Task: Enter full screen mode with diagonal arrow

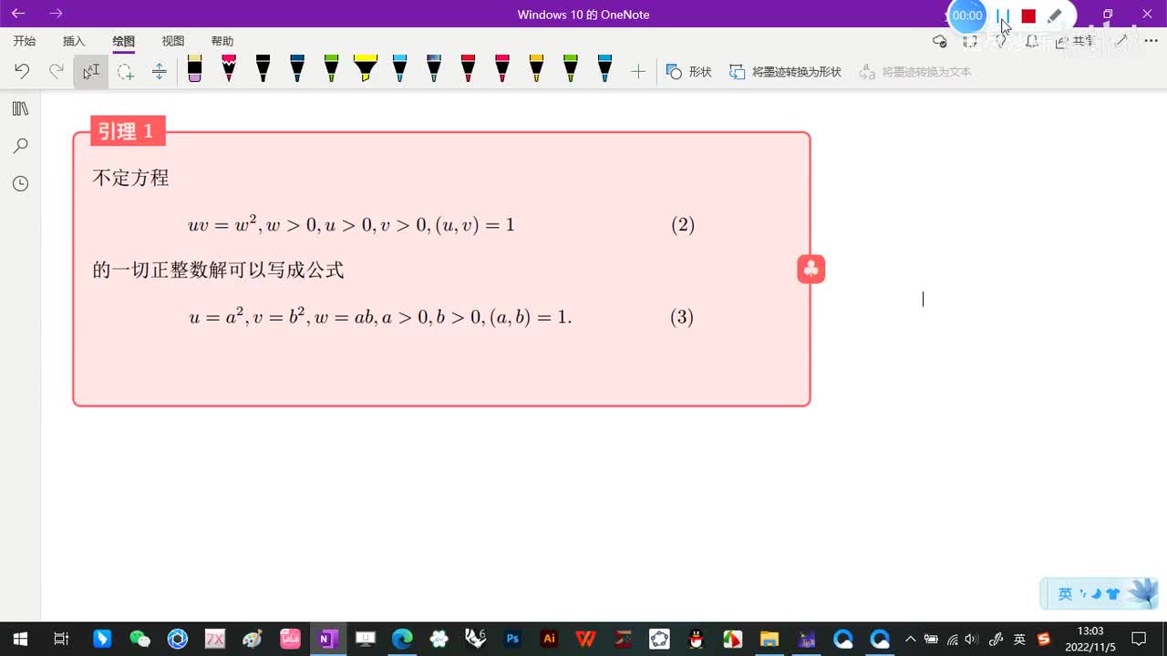Action: point(1121,41)
